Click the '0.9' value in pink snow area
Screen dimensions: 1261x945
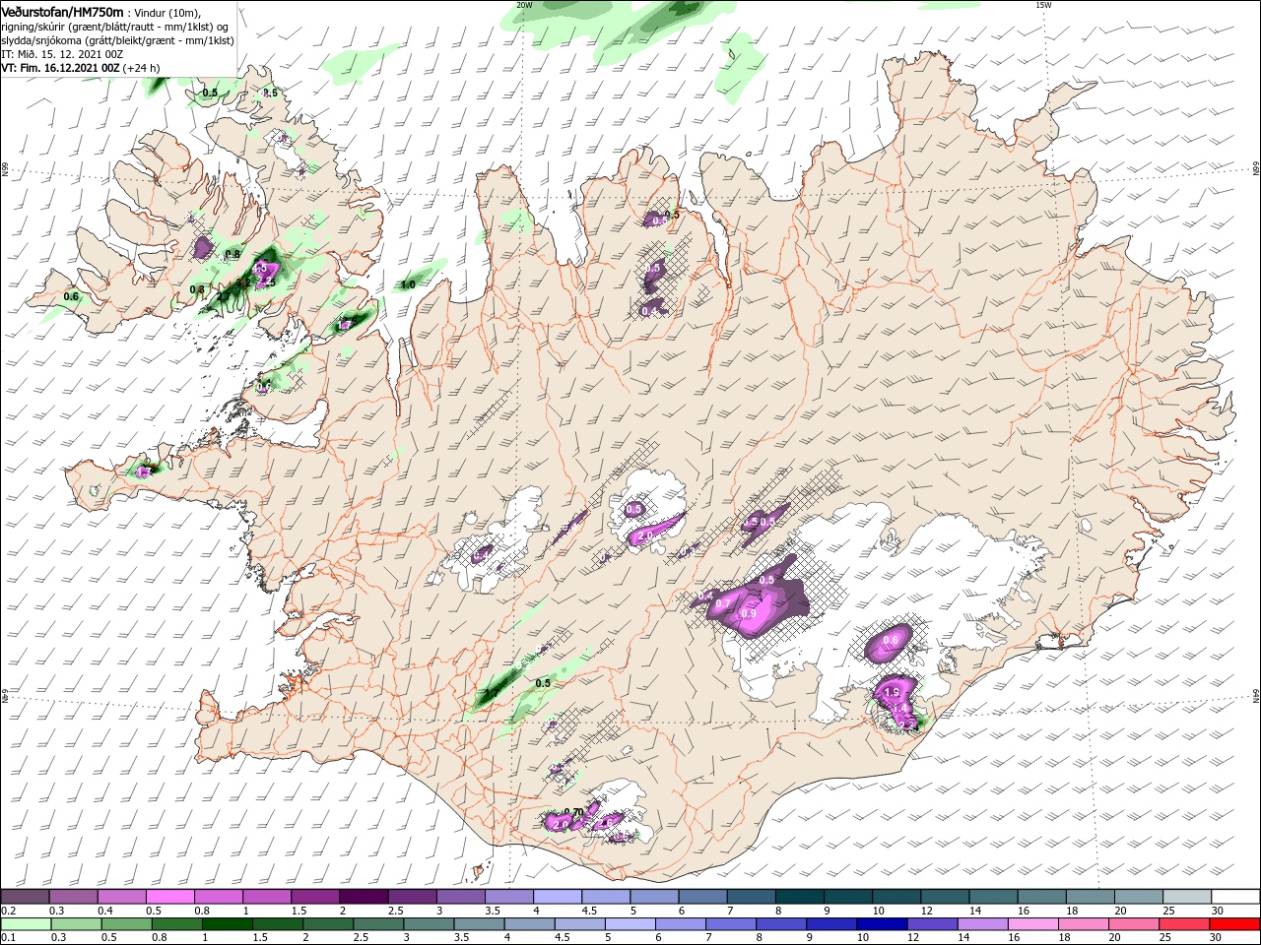[748, 613]
